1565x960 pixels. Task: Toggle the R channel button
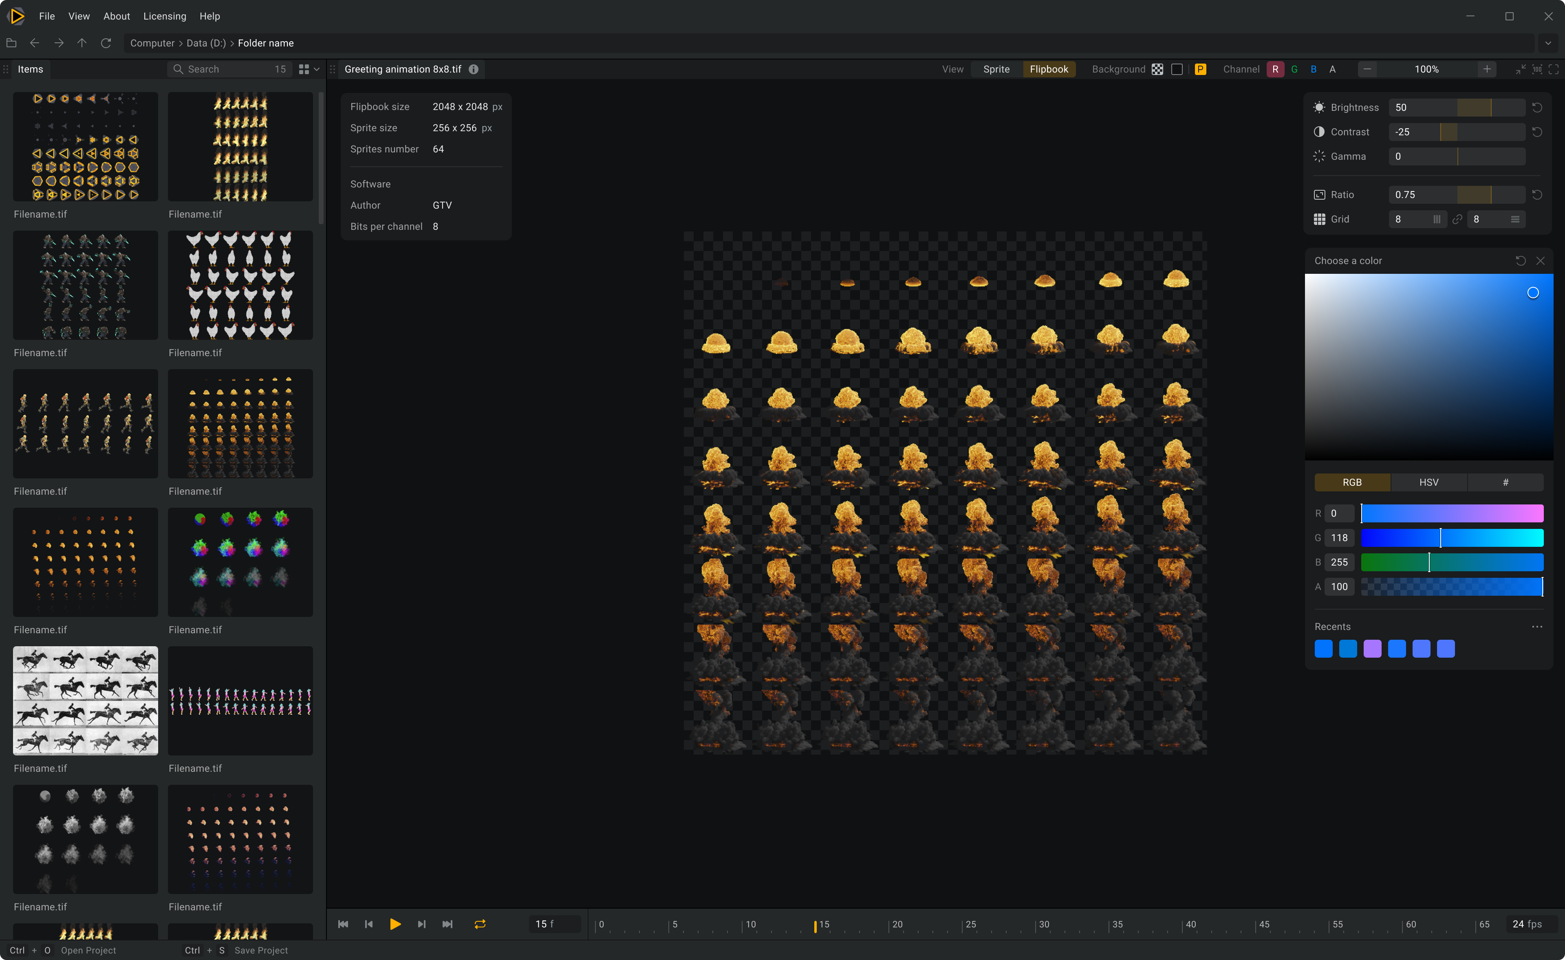[x=1275, y=69]
